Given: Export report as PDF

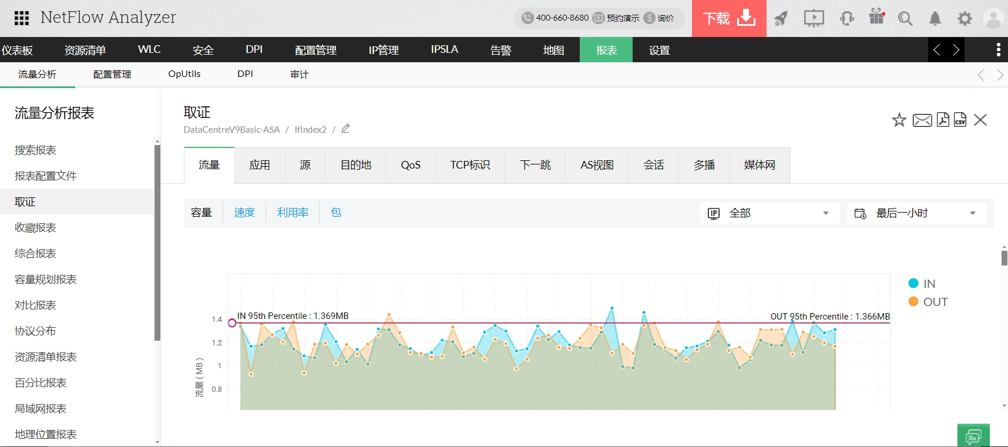Looking at the screenshot, I should pyautogui.click(x=943, y=120).
